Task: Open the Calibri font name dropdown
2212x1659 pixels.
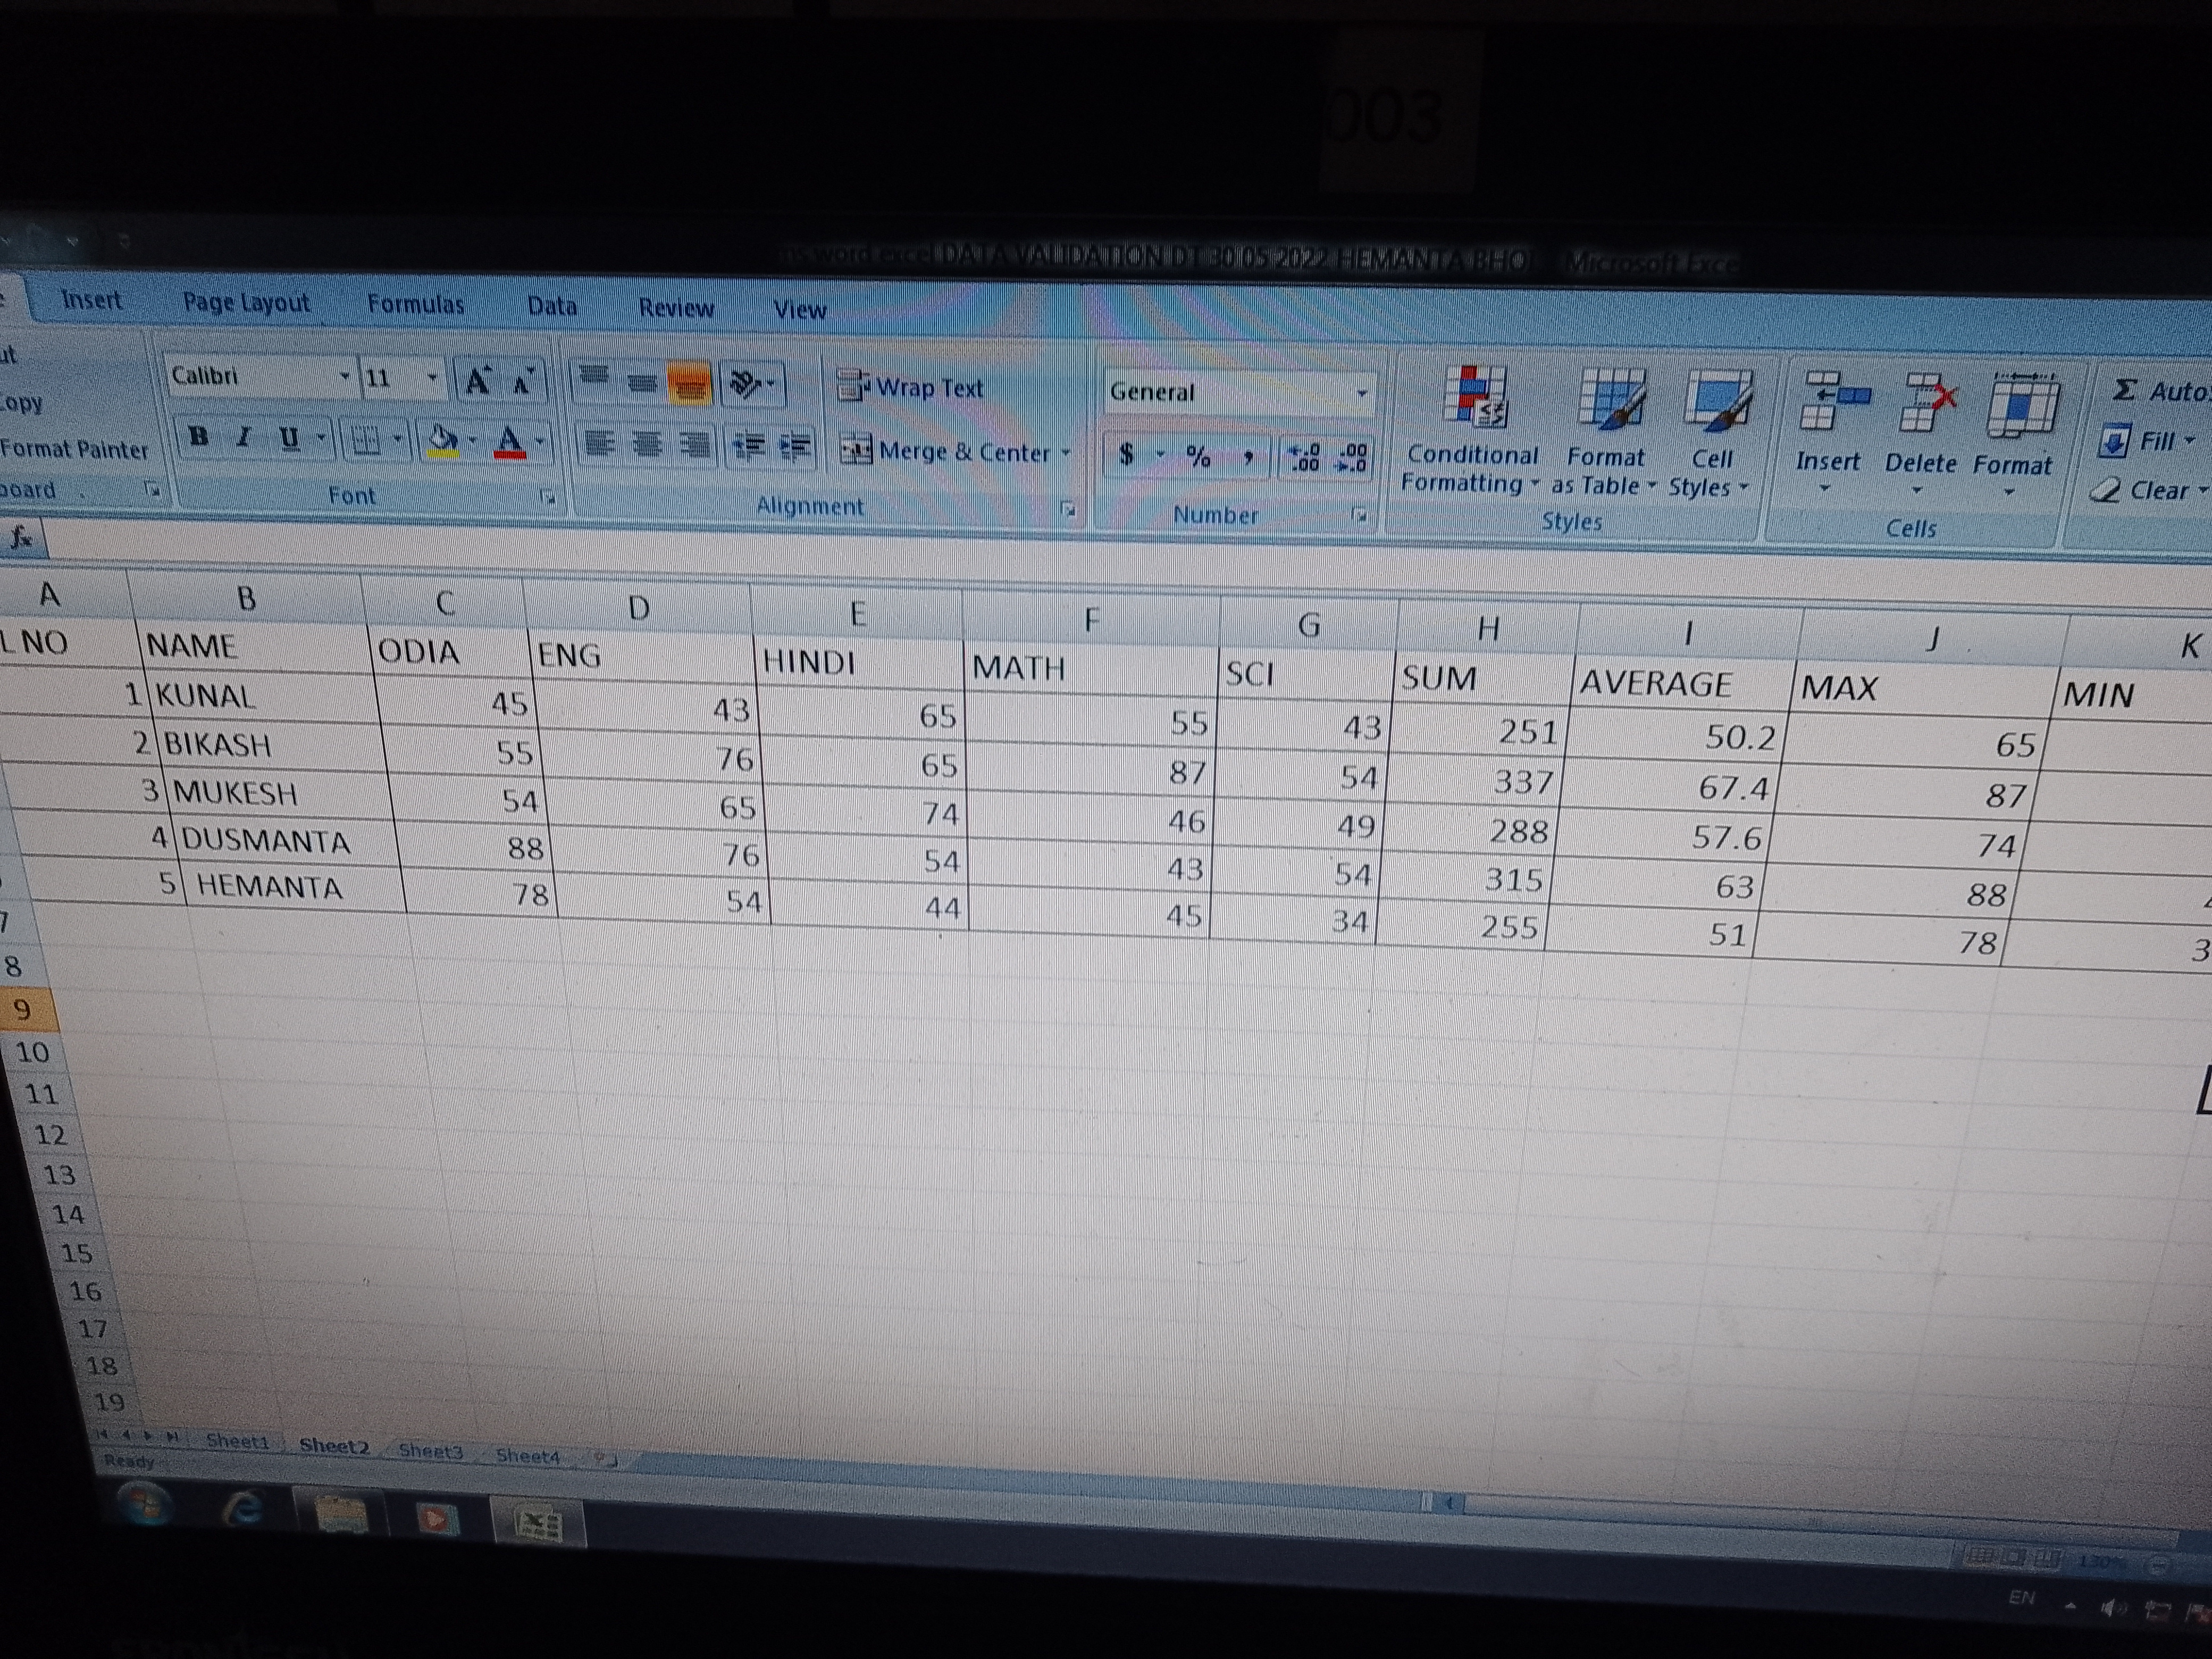Action: point(344,377)
